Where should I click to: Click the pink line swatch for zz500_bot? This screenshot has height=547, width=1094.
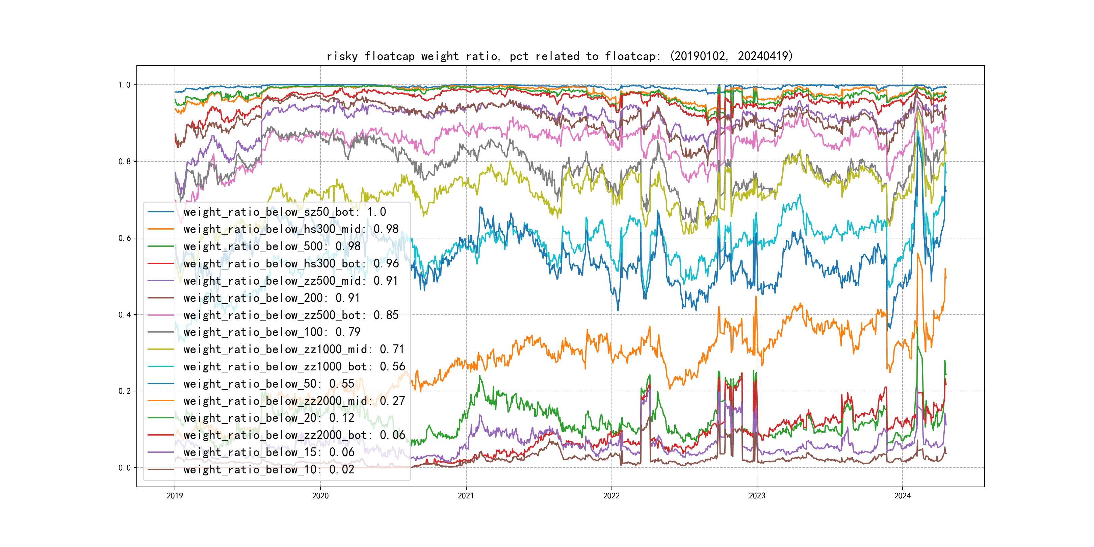(160, 315)
